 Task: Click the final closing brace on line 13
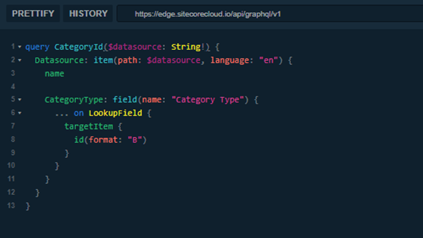tap(28, 206)
